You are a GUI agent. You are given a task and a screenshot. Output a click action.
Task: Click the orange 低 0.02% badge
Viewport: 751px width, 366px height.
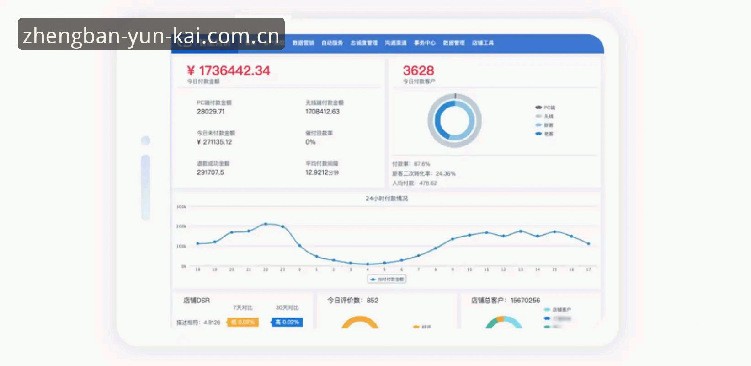pos(243,322)
